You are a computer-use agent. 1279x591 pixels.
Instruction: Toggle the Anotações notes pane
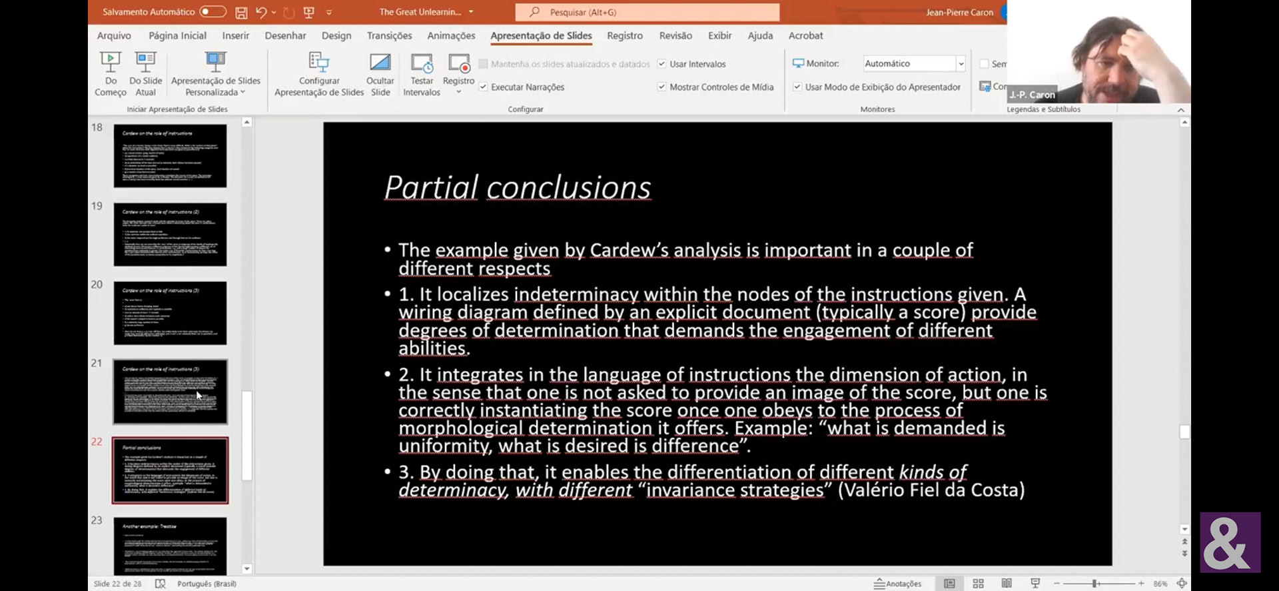897,584
